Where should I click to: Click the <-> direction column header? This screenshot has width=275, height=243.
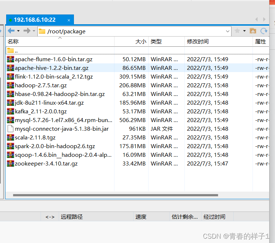click(50, 217)
